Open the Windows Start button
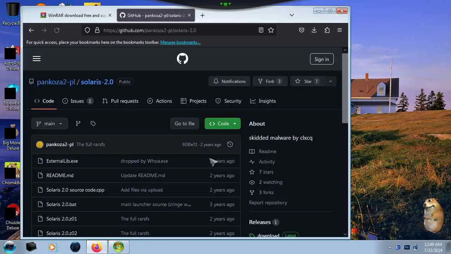The image size is (451, 254). coord(10,247)
